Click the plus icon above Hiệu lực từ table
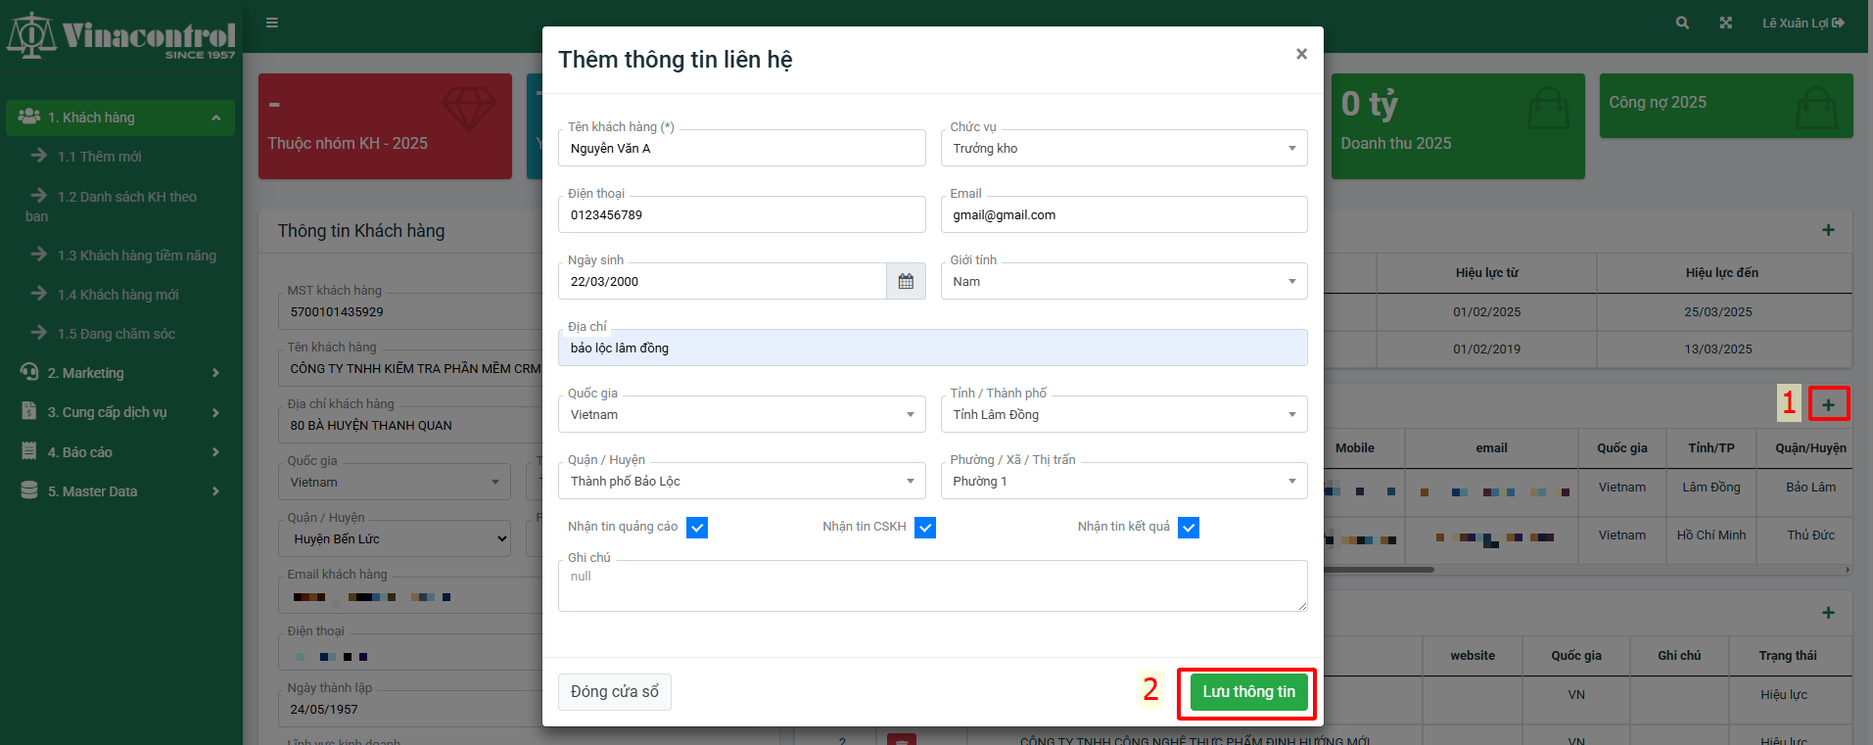Viewport: 1873px width, 745px height. click(1828, 230)
